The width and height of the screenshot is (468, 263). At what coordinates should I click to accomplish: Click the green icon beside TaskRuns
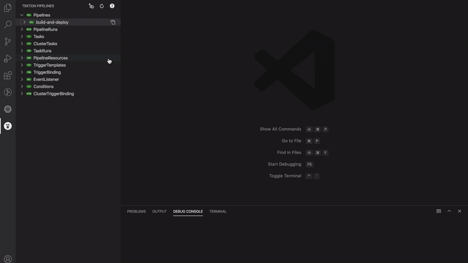29,51
